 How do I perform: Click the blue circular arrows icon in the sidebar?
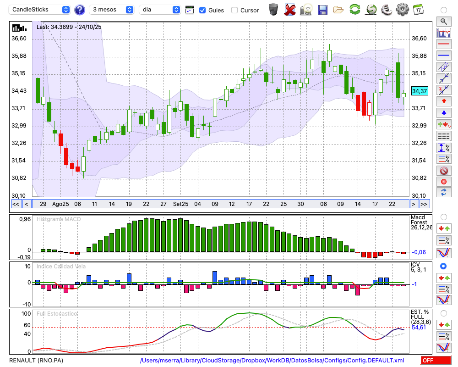(444, 193)
